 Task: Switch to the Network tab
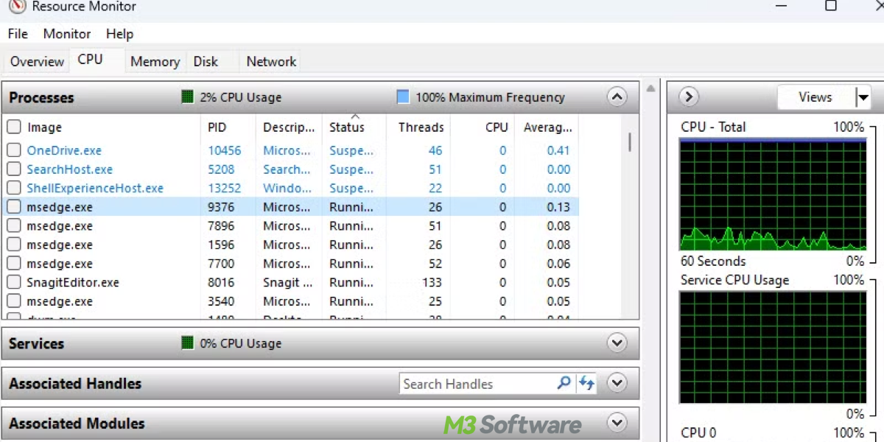[x=271, y=62]
